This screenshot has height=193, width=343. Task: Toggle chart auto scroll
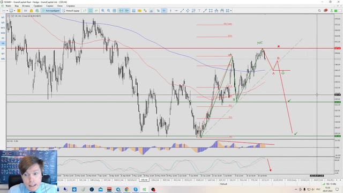click(x=121, y=11)
